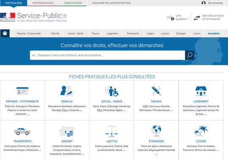The height and width of the screenshot is (160, 228).
Task: Open Papiers - Citoyenneté menu in navigation bar
Action: tap(29, 34)
